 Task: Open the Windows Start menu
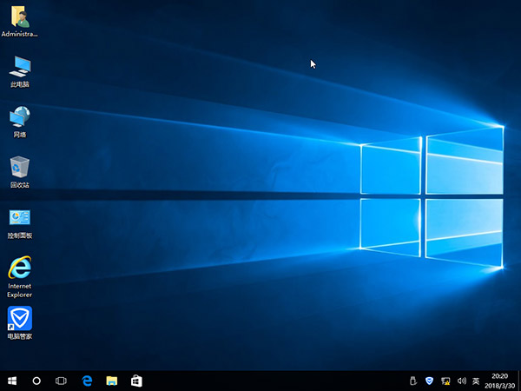click(12, 381)
